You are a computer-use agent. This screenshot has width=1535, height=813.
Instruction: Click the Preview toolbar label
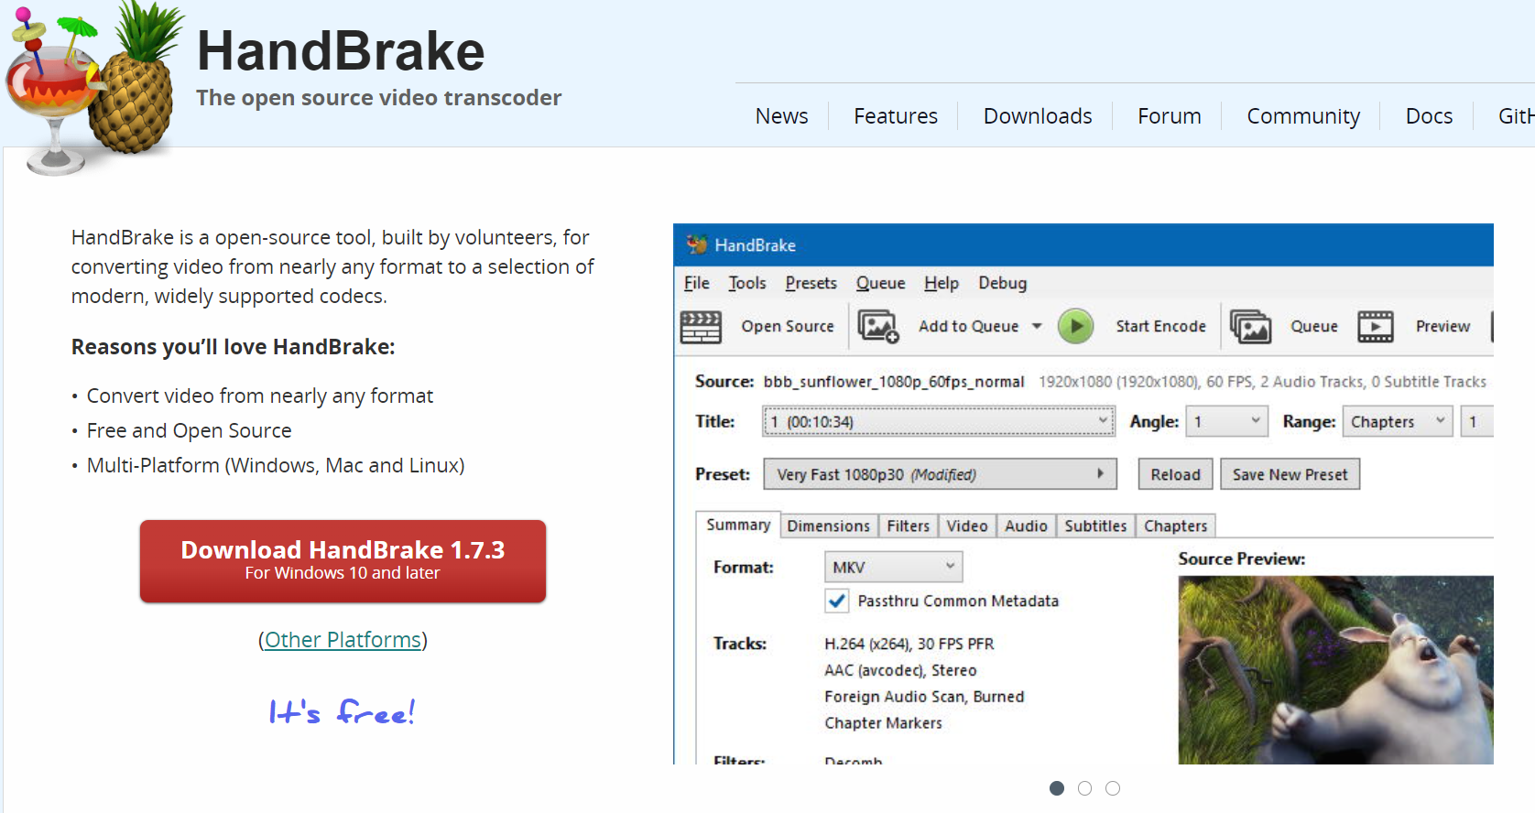pos(1442,326)
